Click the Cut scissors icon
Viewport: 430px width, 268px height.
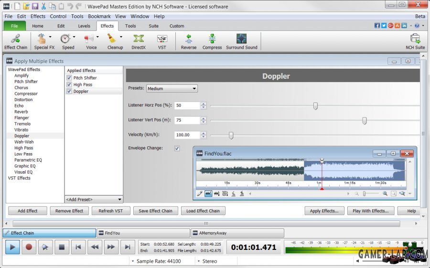tap(43, 6)
